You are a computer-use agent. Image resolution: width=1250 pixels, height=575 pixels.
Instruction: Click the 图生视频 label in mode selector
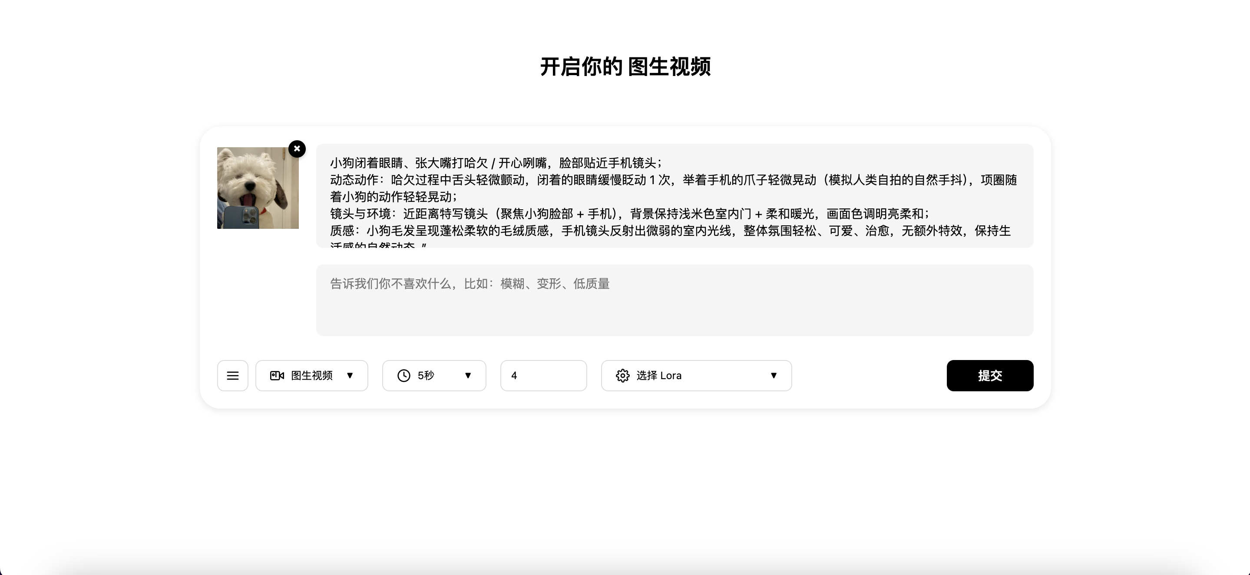[311, 376]
